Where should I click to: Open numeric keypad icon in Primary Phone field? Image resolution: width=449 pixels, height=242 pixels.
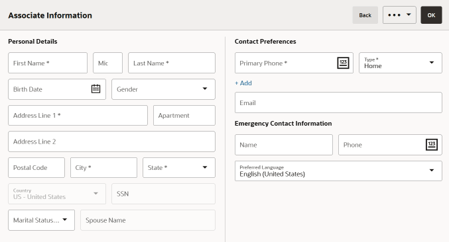[343, 63]
